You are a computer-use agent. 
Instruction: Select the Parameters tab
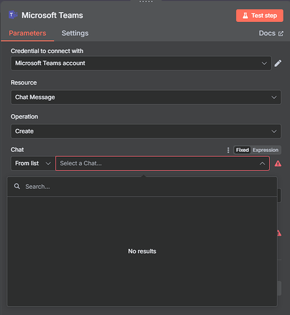coord(28,33)
